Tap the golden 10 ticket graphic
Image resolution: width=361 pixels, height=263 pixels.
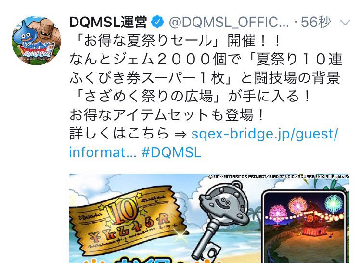tap(129, 221)
